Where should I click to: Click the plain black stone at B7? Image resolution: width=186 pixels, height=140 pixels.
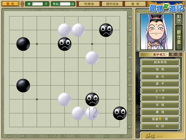click(x=23, y=44)
